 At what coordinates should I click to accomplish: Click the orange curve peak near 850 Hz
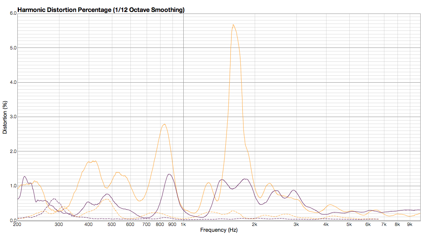[x=164, y=124]
